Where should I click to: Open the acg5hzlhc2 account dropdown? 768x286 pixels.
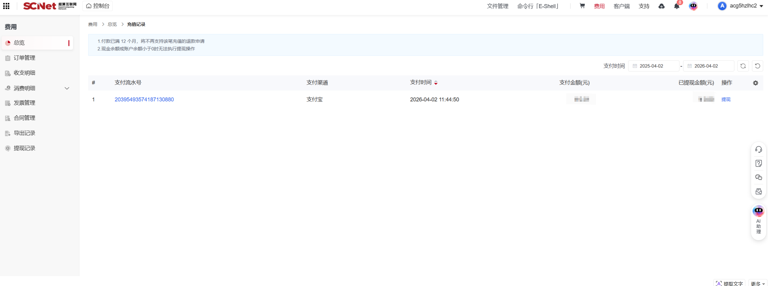[740, 6]
